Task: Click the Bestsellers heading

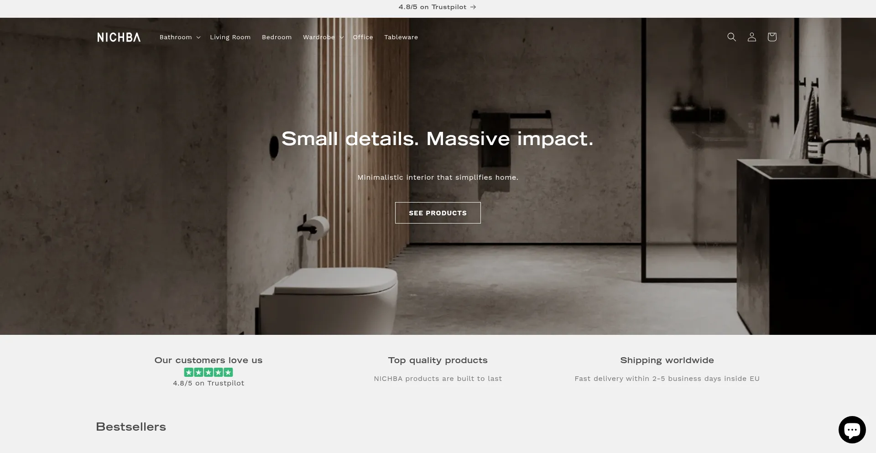Action: click(131, 427)
